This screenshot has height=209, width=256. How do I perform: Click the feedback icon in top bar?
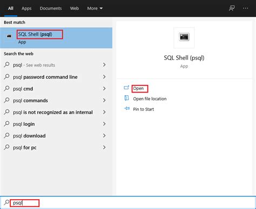[232, 8]
